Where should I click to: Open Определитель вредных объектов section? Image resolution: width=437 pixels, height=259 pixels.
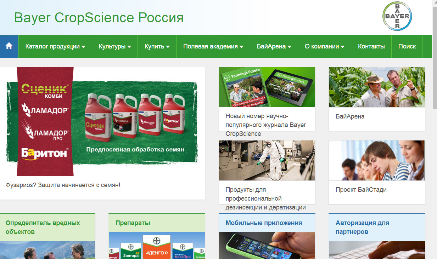[43, 227]
